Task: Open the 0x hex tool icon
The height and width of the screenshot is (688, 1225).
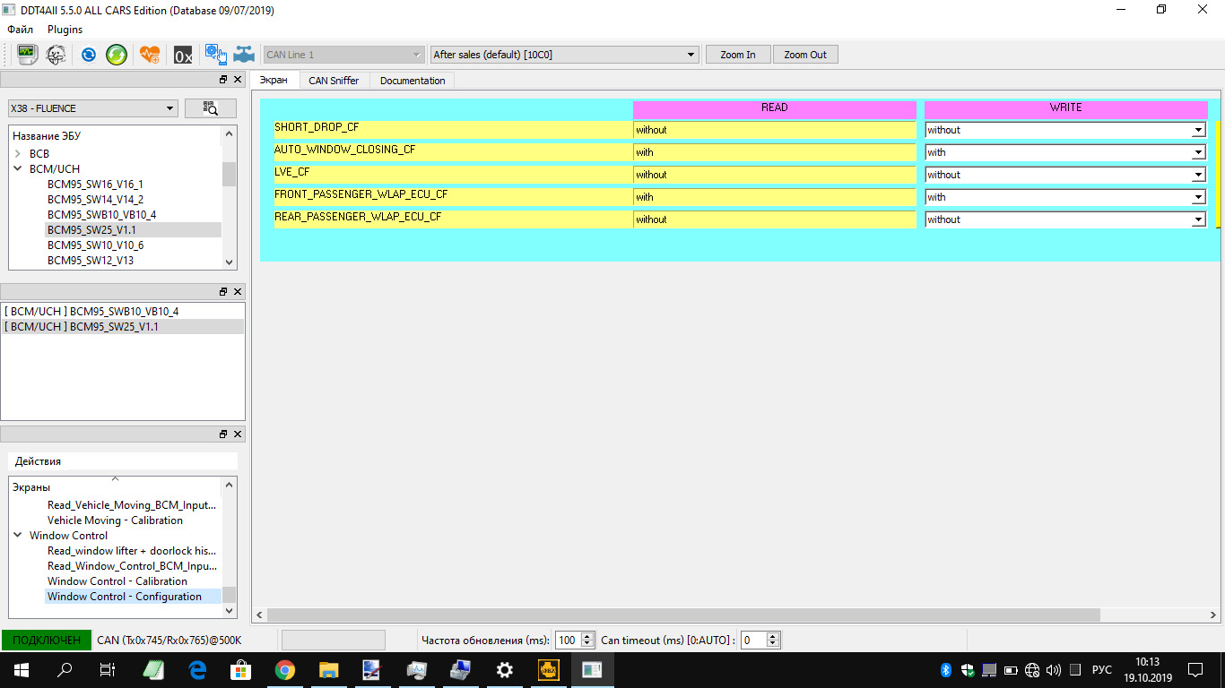Action: (183, 55)
